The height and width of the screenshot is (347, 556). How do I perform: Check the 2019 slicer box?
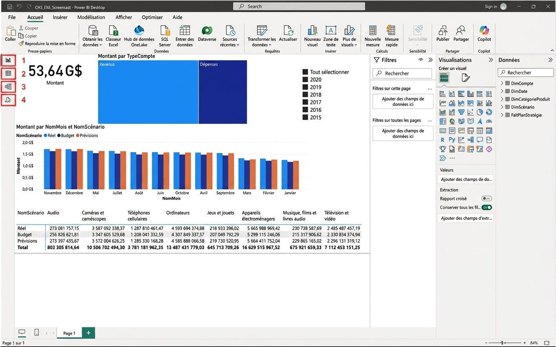click(x=305, y=87)
